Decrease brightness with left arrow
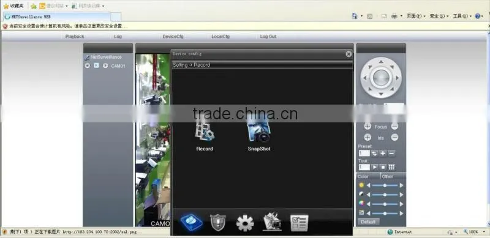Image resolution: width=490 pixels, height=238 pixels. (369, 185)
